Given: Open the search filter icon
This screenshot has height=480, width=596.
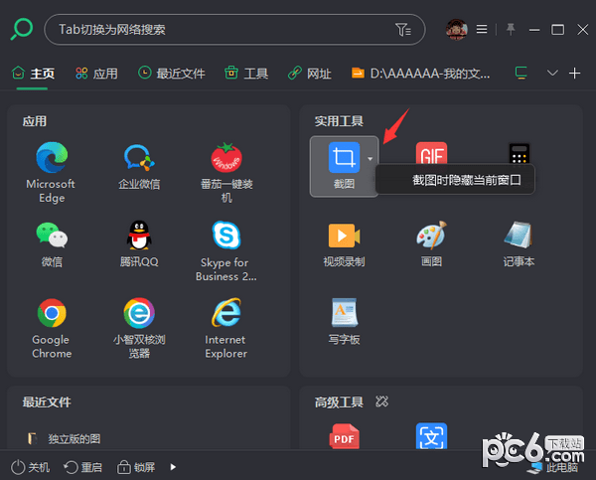Looking at the screenshot, I should [x=403, y=29].
